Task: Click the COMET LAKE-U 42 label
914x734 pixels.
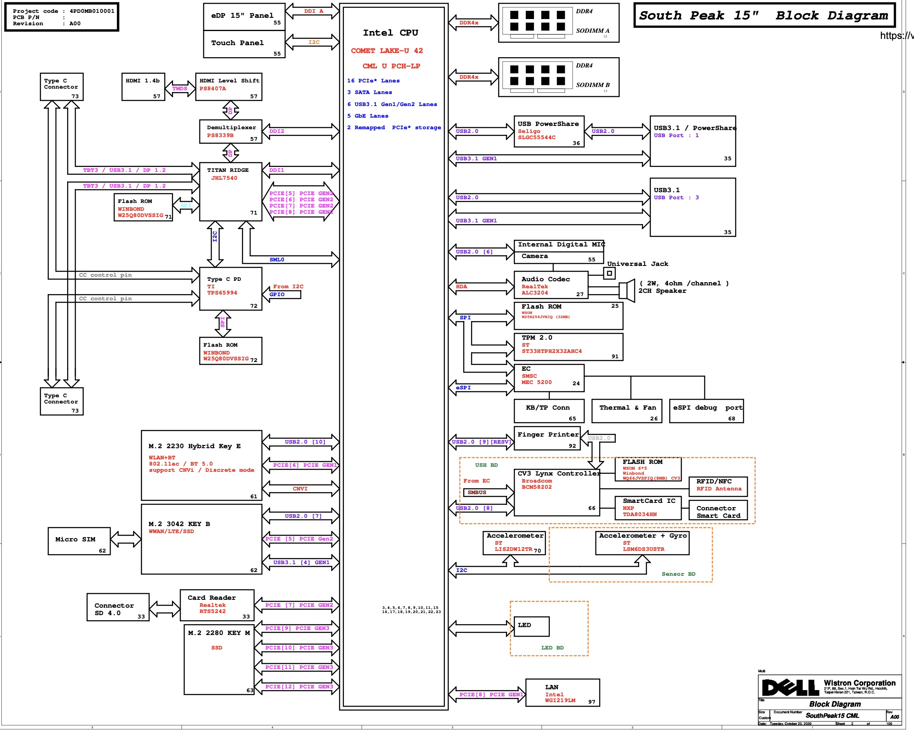Action: point(387,51)
